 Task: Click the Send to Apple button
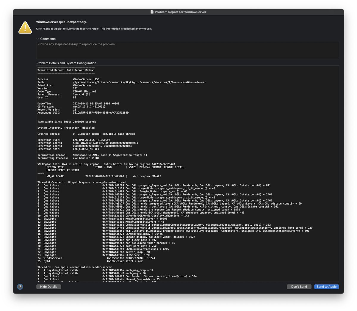pos(326,287)
